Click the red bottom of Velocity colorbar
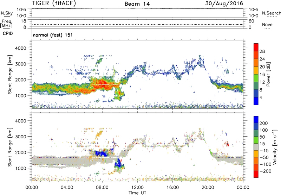 pyautogui.click(x=256, y=174)
